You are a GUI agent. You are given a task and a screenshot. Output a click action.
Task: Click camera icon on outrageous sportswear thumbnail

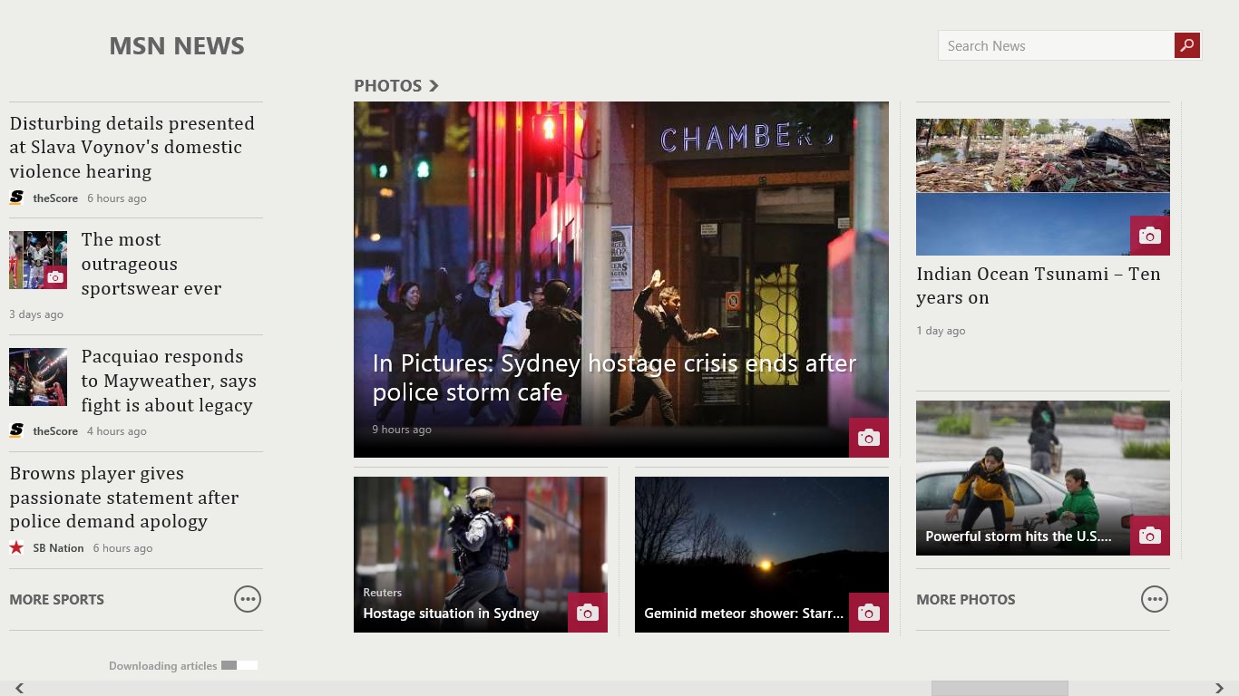click(55, 277)
